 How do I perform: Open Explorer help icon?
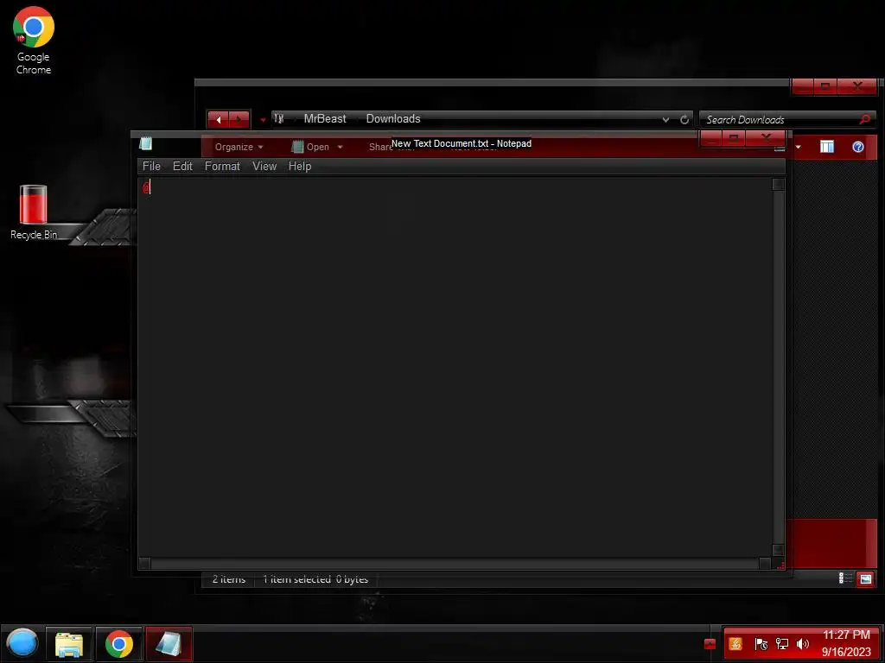[858, 147]
